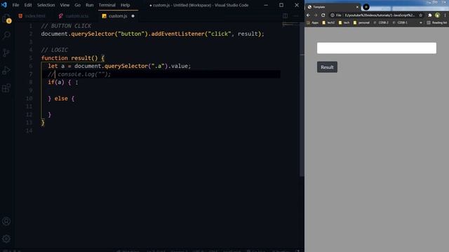Image resolution: width=449 pixels, height=252 pixels.
Task: Click the editor minimap preview
Action: click(x=290, y=25)
